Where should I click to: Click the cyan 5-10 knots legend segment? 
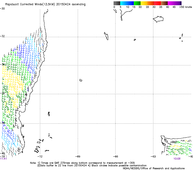(x=124, y=3)
